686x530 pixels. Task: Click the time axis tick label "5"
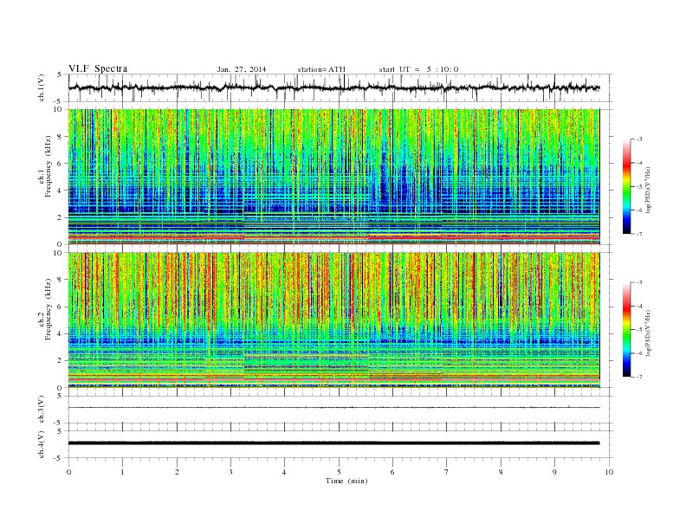[339, 472]
